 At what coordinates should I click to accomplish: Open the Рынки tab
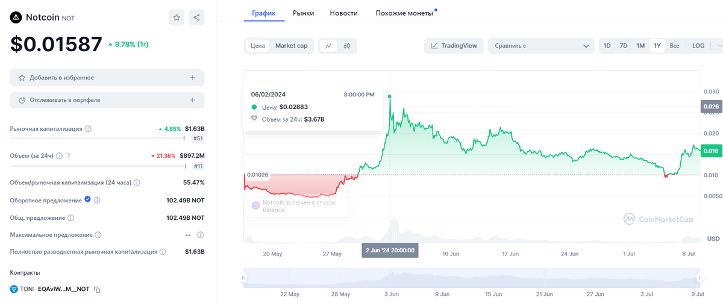click(x=303, y=13)
